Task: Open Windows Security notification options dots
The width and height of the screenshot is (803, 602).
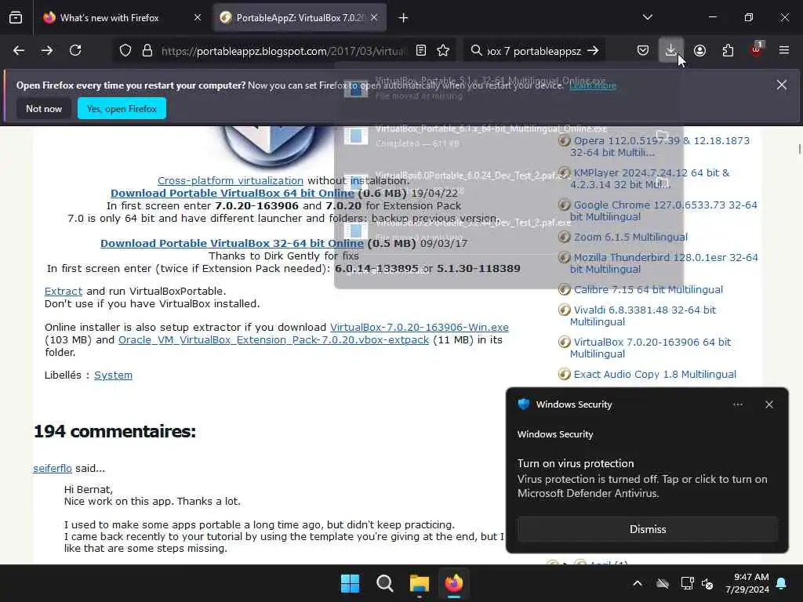Action: coord(738,404)
